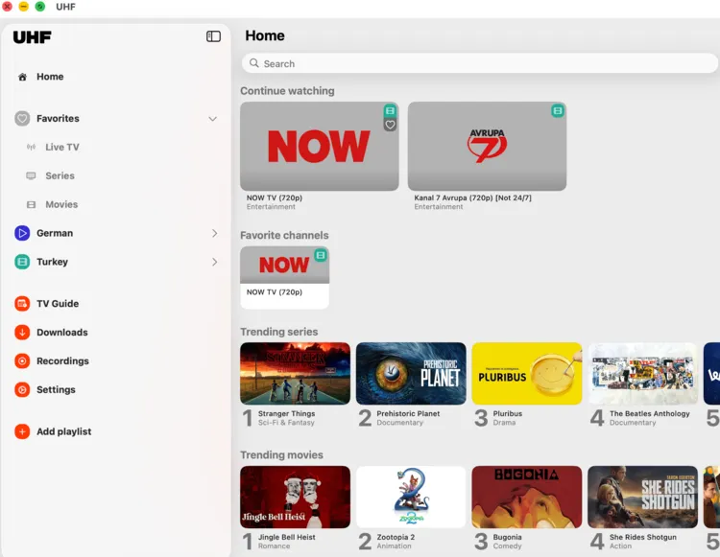Click the Favorites label in sidebar
Viewport: 720px width, 557px height.
pyautogui.click(x=58, y=118)
